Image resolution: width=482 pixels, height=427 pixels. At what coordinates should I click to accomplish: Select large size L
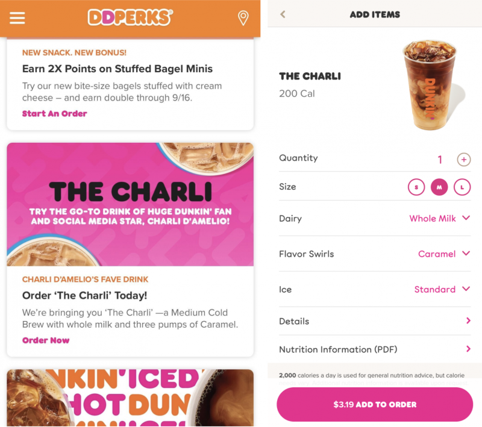[x=462, y=187]
